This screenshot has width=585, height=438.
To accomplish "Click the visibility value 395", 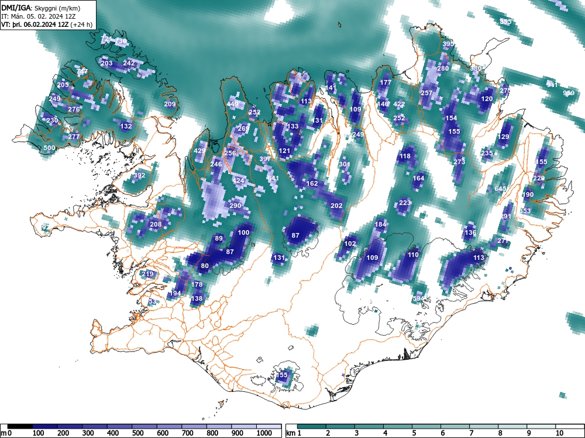I will (449, 44).
